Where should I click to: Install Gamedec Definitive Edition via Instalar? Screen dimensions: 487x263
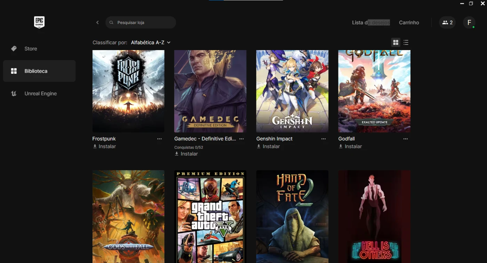[186, 154]
